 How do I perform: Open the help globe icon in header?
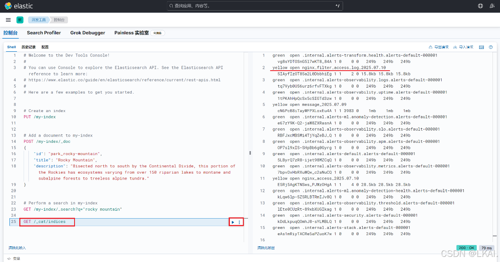click(x=480, y=6)
